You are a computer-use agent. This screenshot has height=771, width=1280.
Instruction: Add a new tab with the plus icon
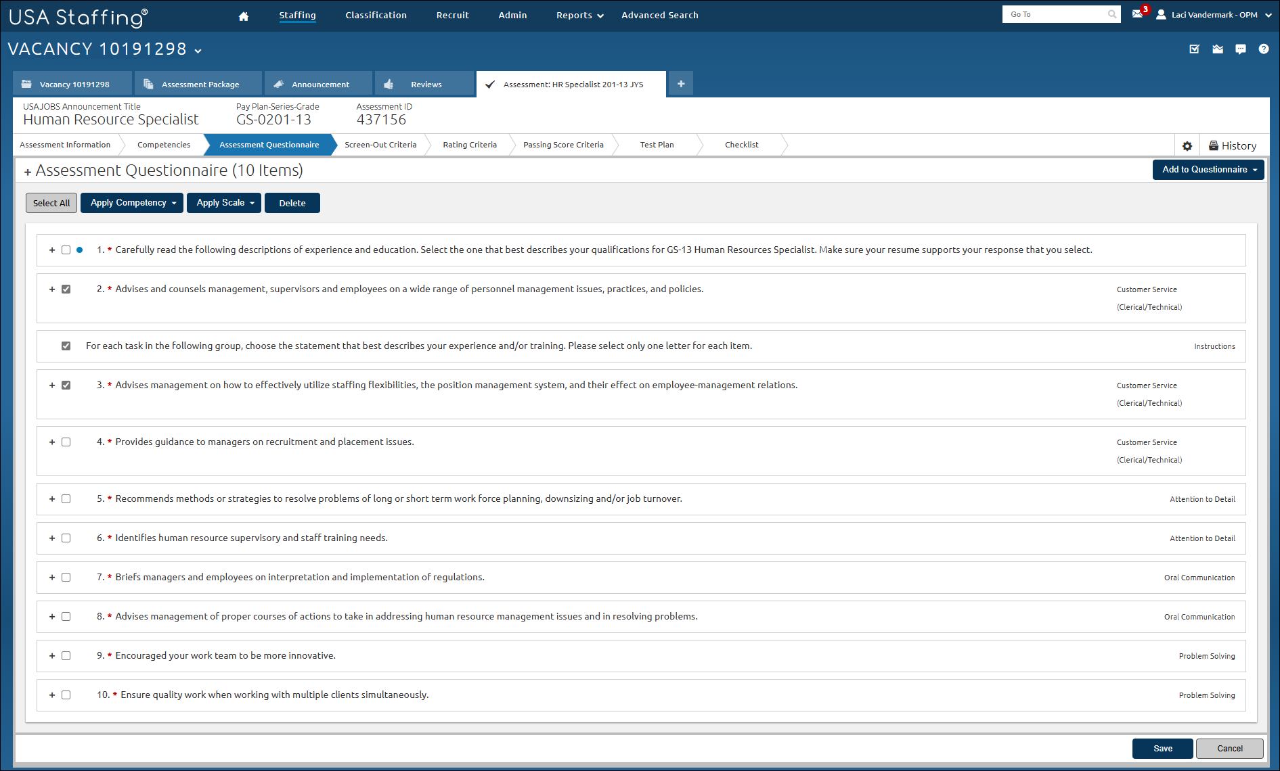(681, 84)
